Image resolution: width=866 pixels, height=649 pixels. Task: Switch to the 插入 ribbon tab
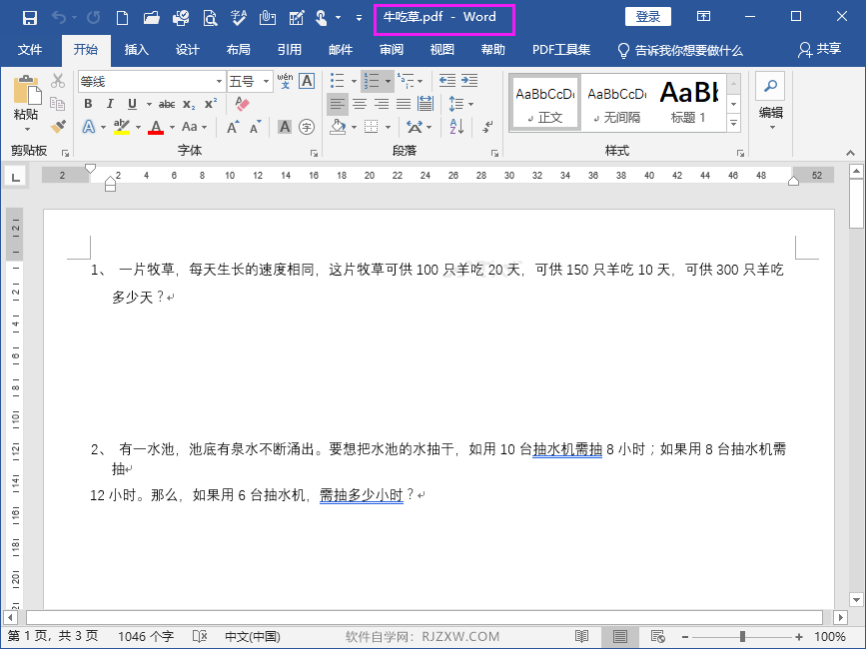[137, 49]
